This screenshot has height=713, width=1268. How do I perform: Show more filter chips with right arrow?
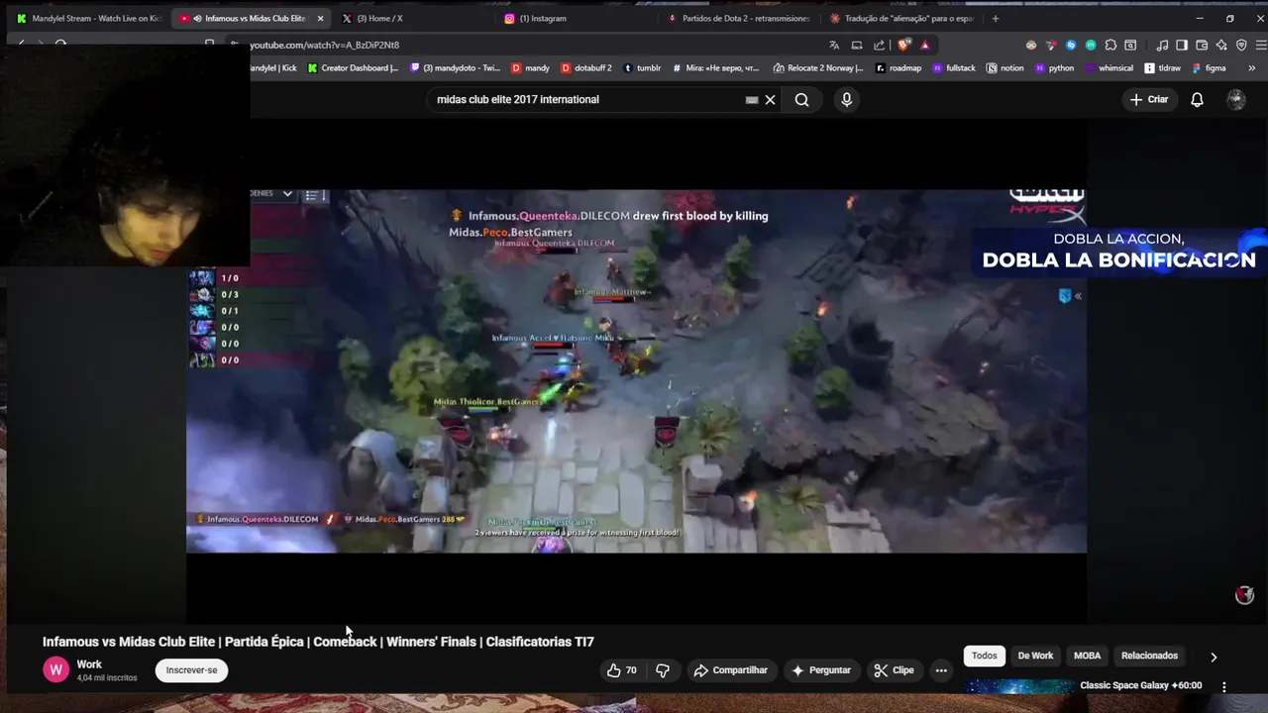tap(1214, 657)
